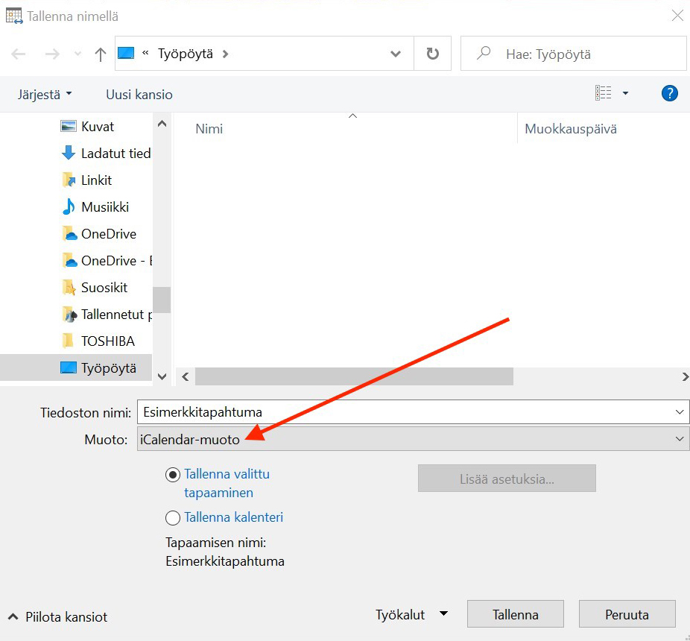Image resolution: width=690 pixels, height=641 pixels.
Task: Click the horizontal scrollbar thumb in file list
Action: click(354, 377)
